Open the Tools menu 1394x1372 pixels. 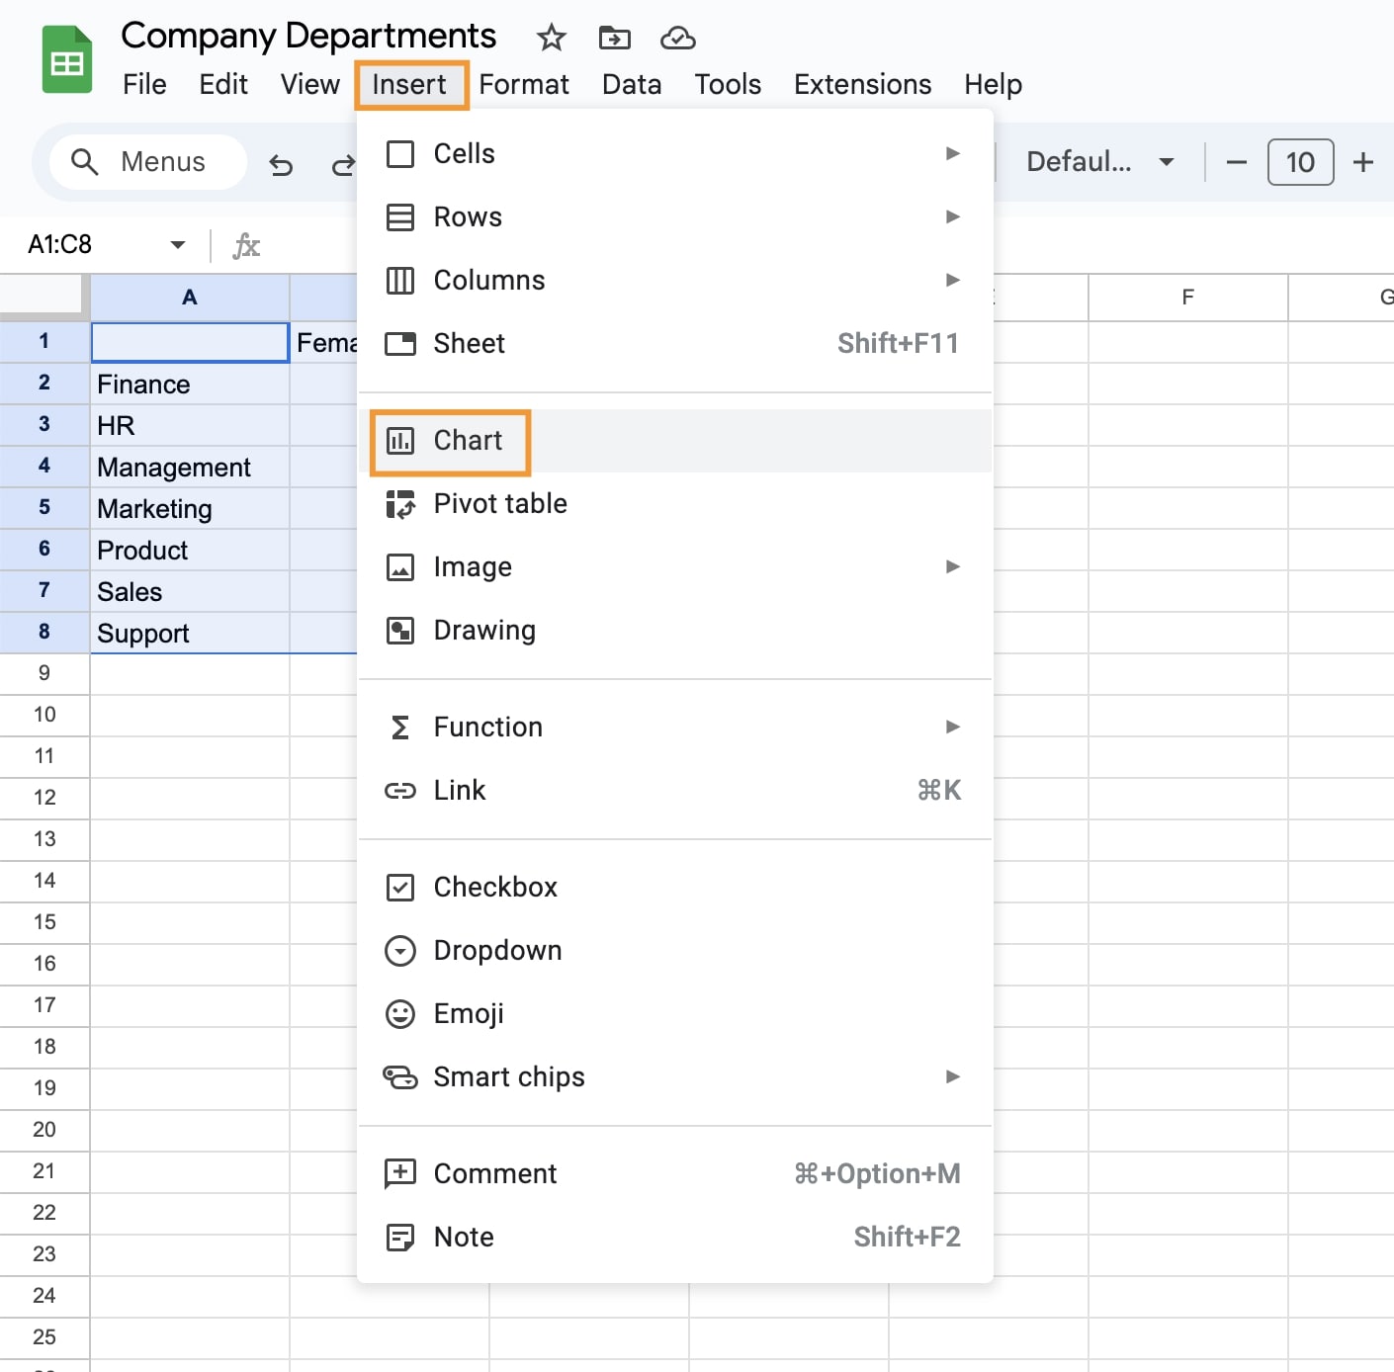click(728, 85)
